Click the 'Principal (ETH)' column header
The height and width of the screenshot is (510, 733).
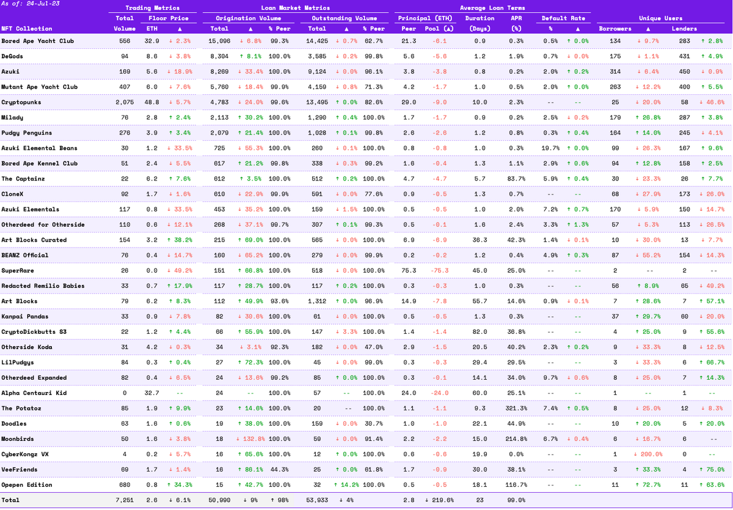click(426, 18)
